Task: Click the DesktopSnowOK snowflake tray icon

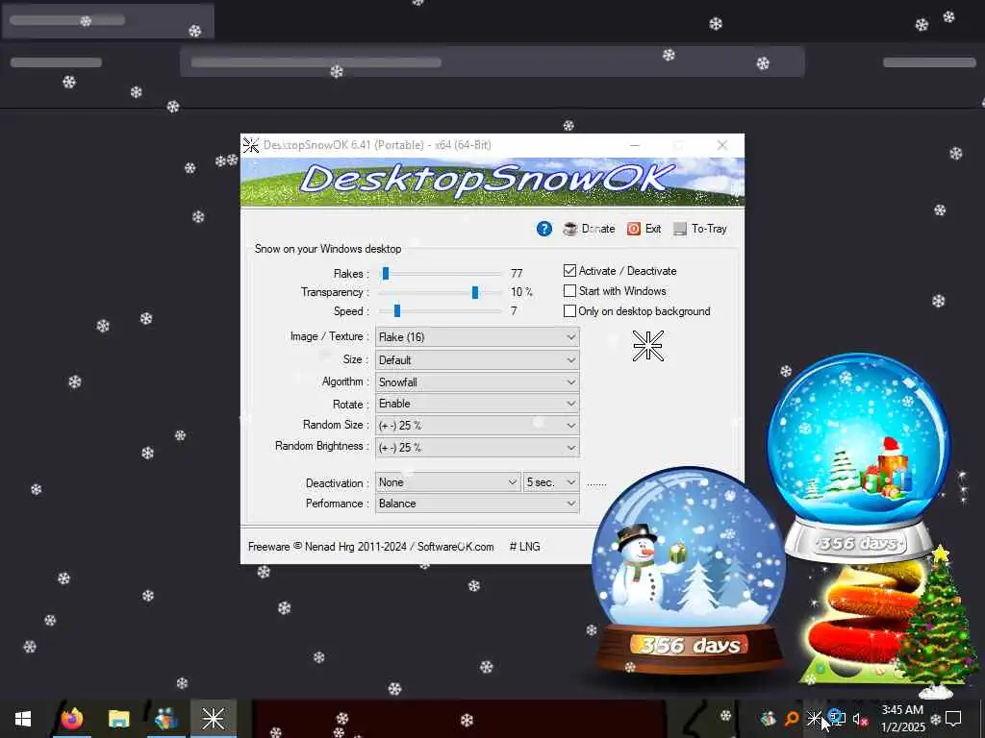Action: (814, 718)
